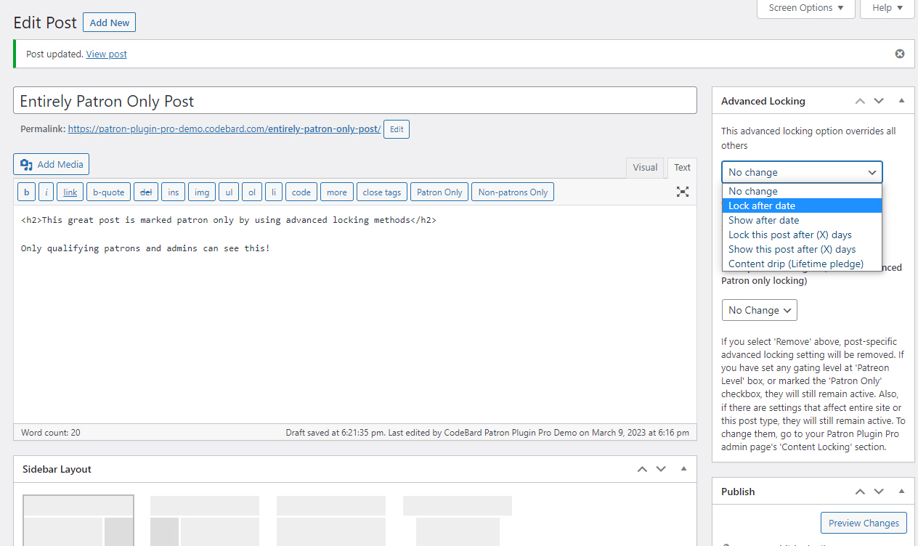918x546 pixels.
Task: Insert code tag
Action: point(301,192)
